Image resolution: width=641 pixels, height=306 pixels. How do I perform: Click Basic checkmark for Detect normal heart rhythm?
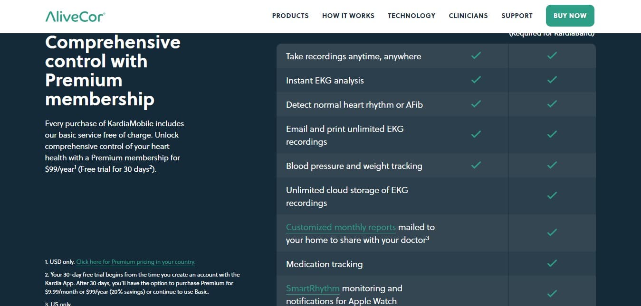click(x=476, y=104)
